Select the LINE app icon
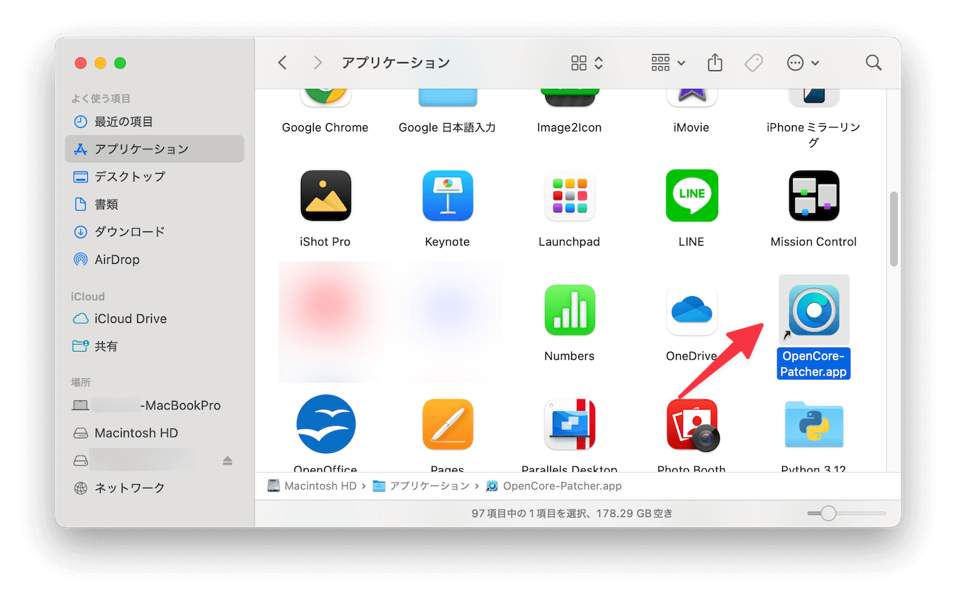Screen dimensions: 956x600 [691, 196]
